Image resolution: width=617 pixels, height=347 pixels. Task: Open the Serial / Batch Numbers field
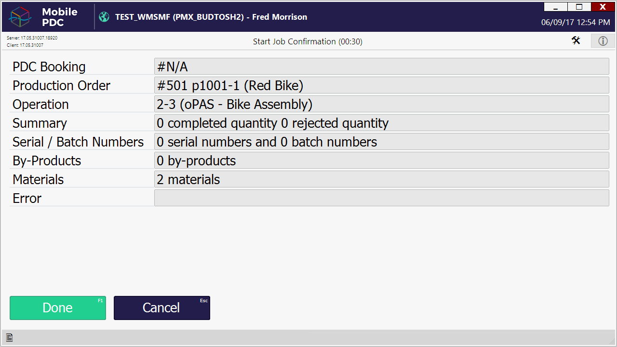click(x=381, y=142)
